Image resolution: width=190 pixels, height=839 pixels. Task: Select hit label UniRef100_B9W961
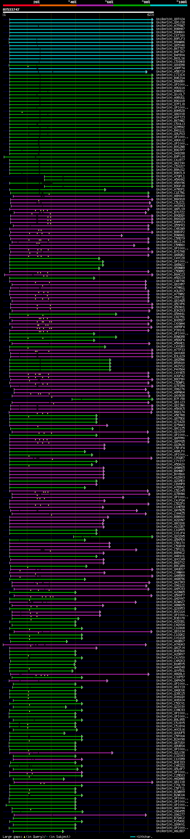coord(170,235)
